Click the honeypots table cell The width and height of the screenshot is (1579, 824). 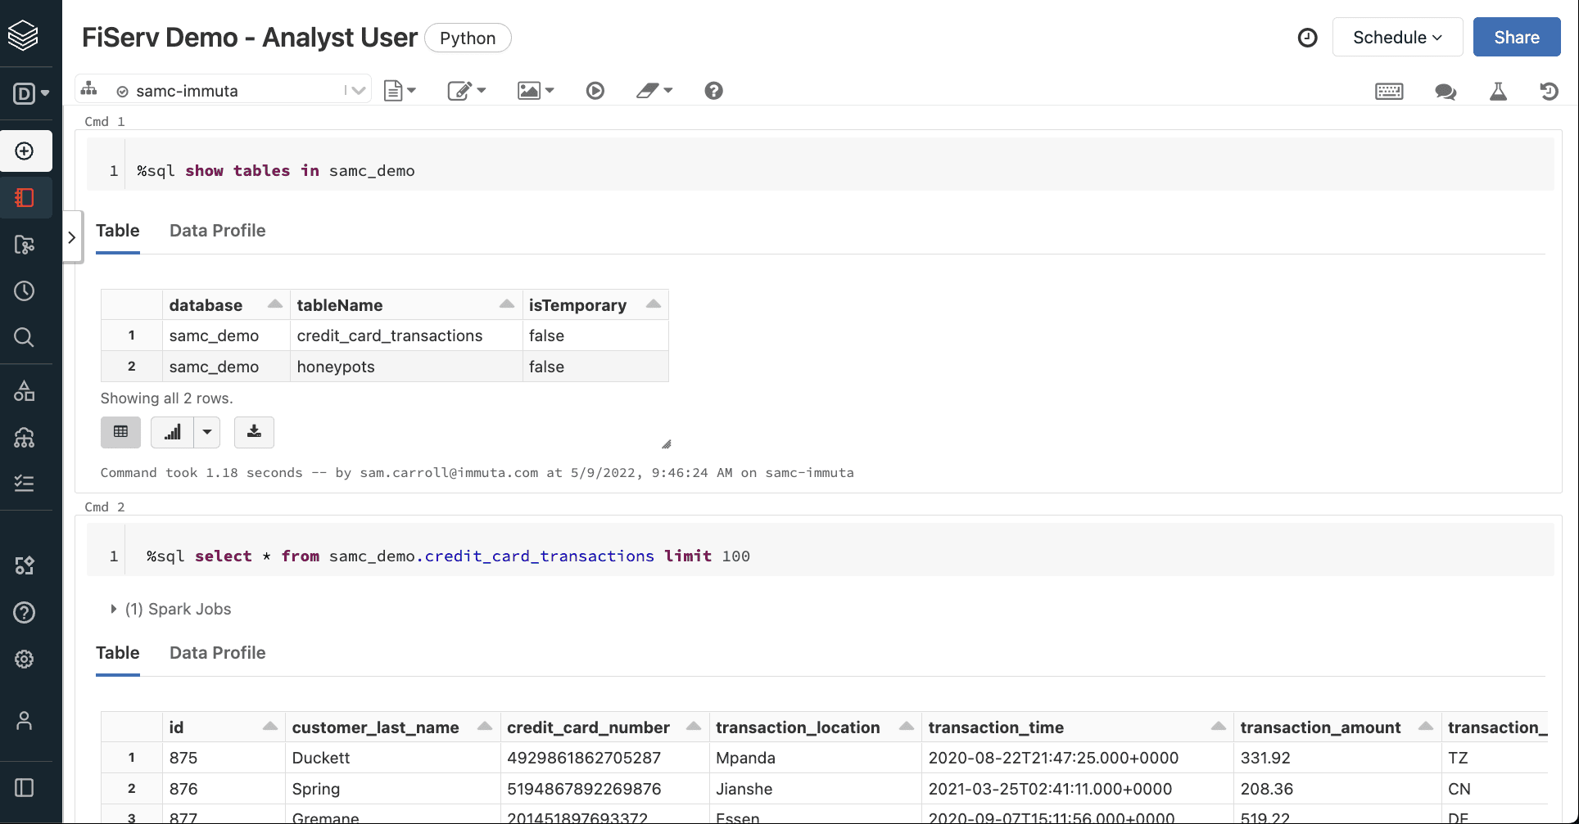[406, 367]
